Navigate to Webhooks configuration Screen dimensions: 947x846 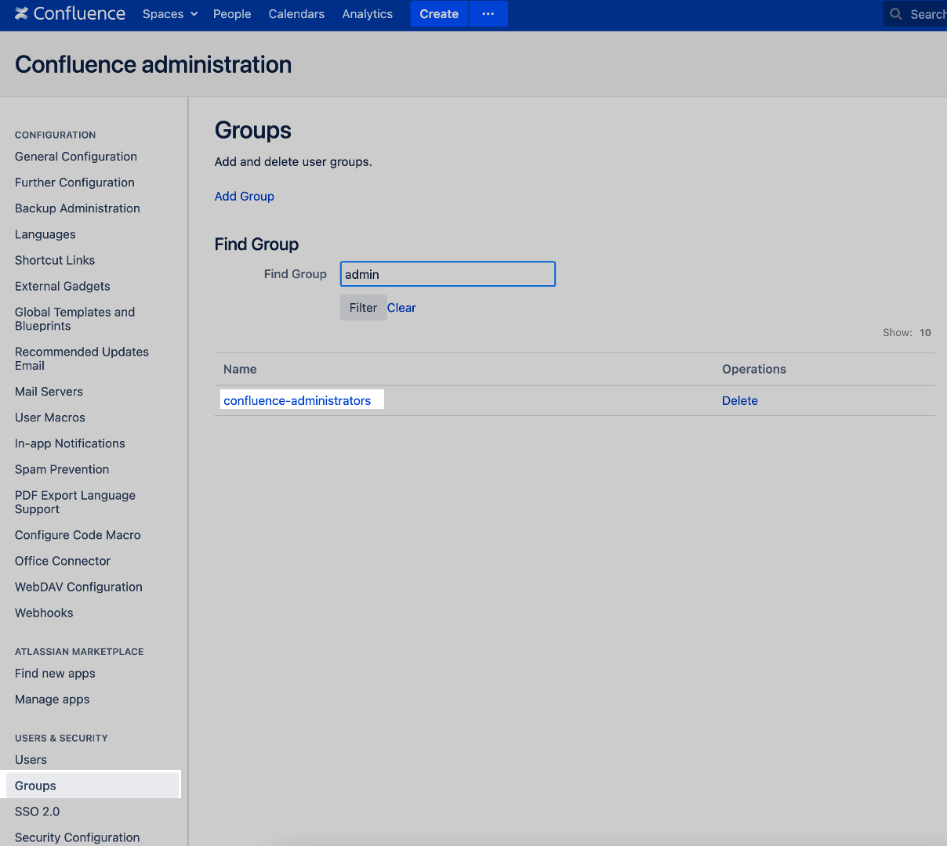44,613
